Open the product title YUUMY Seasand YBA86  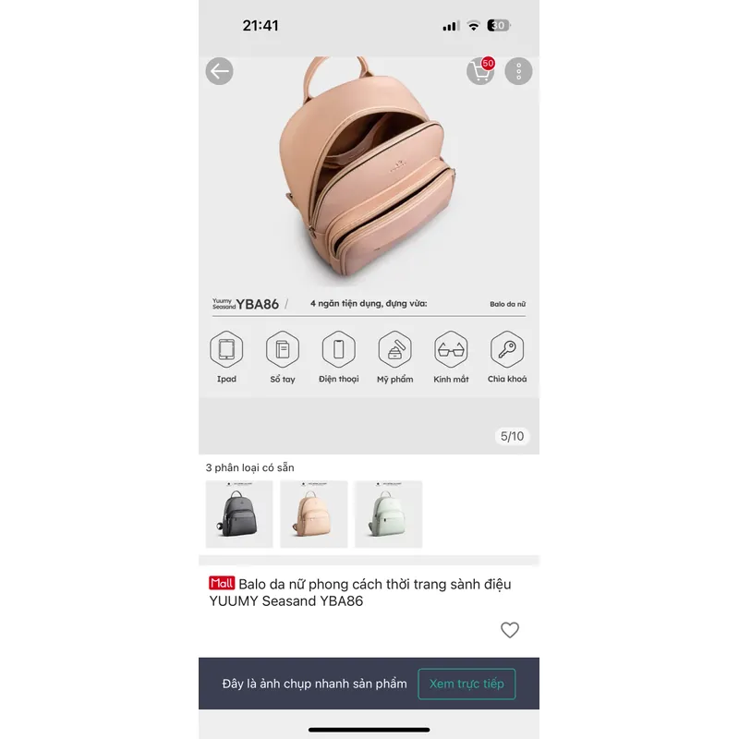(x=360, y=592)
